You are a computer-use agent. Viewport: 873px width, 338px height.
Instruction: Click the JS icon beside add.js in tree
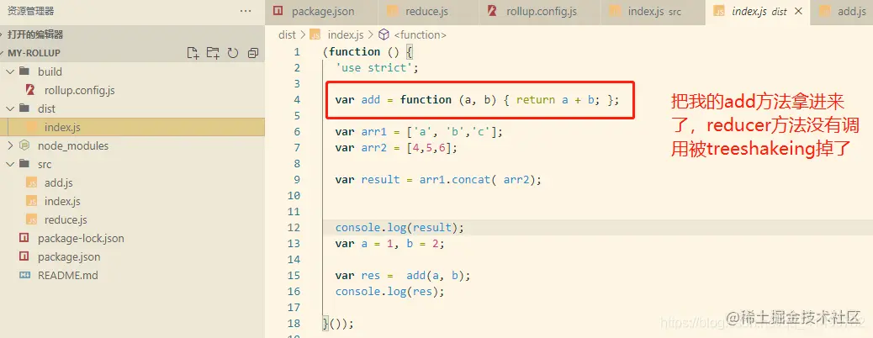32,182
